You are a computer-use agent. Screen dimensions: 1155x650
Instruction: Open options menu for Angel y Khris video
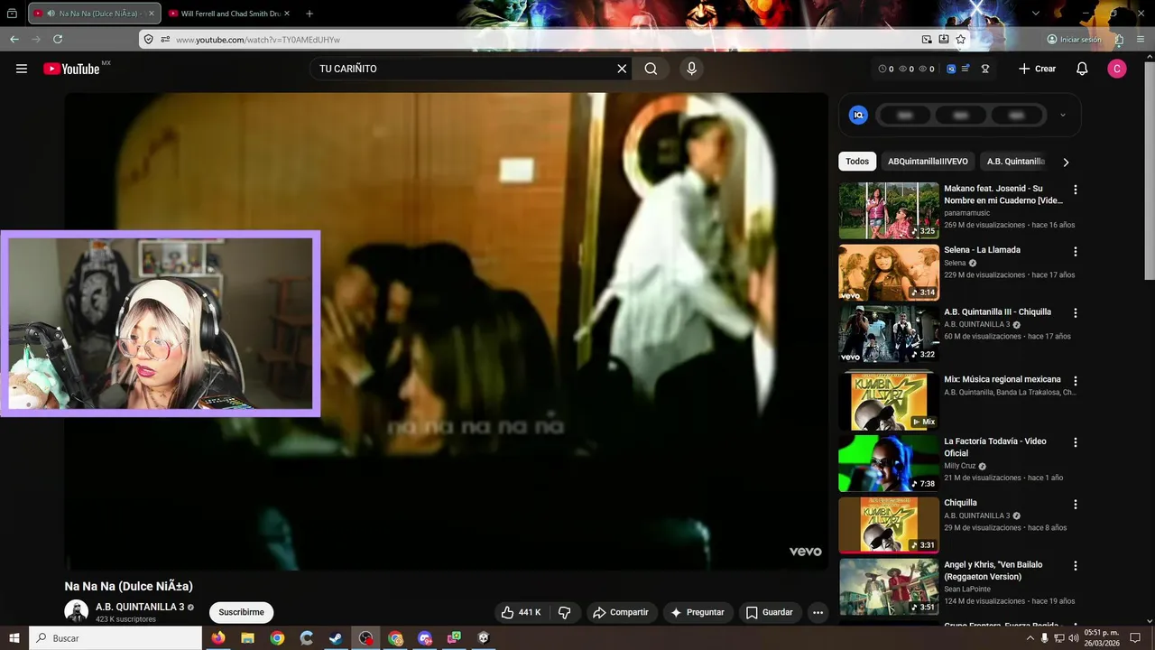tap(1075, 566)
